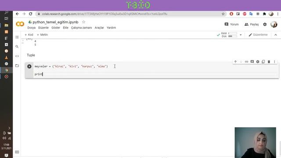This screenshot has width=281, height=158.
Task: Mirror cell in tab icon
Action: tap(263, 61)
